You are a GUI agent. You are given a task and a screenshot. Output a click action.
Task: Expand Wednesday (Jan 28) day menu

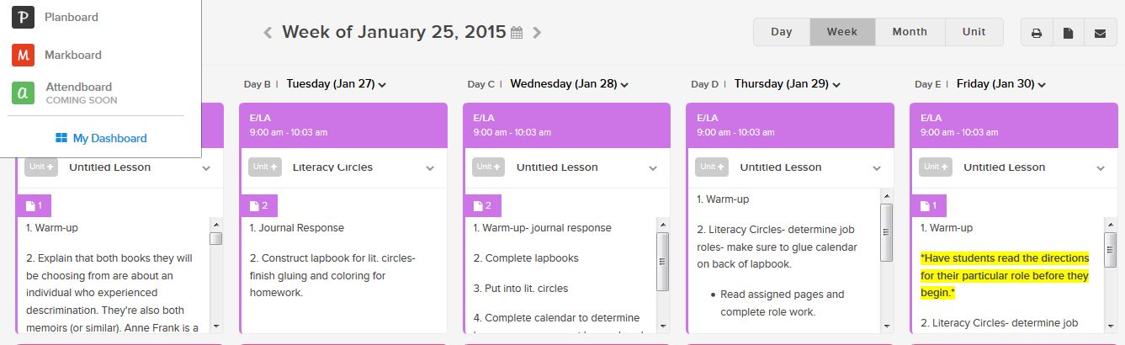click(624, 84)
